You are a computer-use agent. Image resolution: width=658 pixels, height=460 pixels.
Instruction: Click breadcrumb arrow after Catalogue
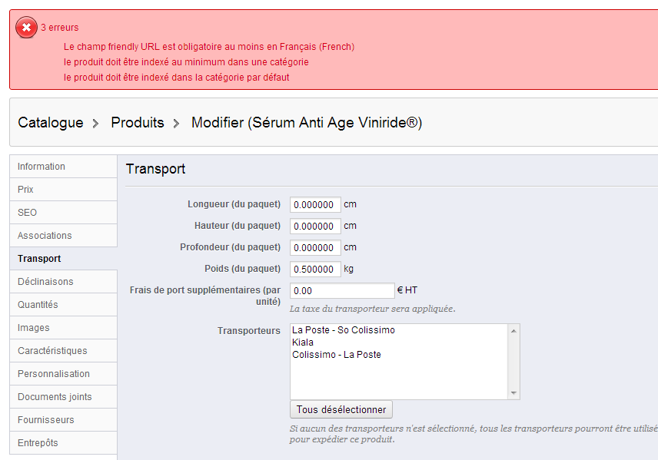(x=95, y=124)
